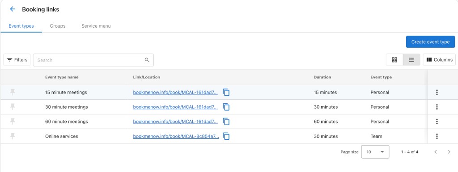Open the Event types tab
Viewport: 458px width, 172px height.
[21, 26]
